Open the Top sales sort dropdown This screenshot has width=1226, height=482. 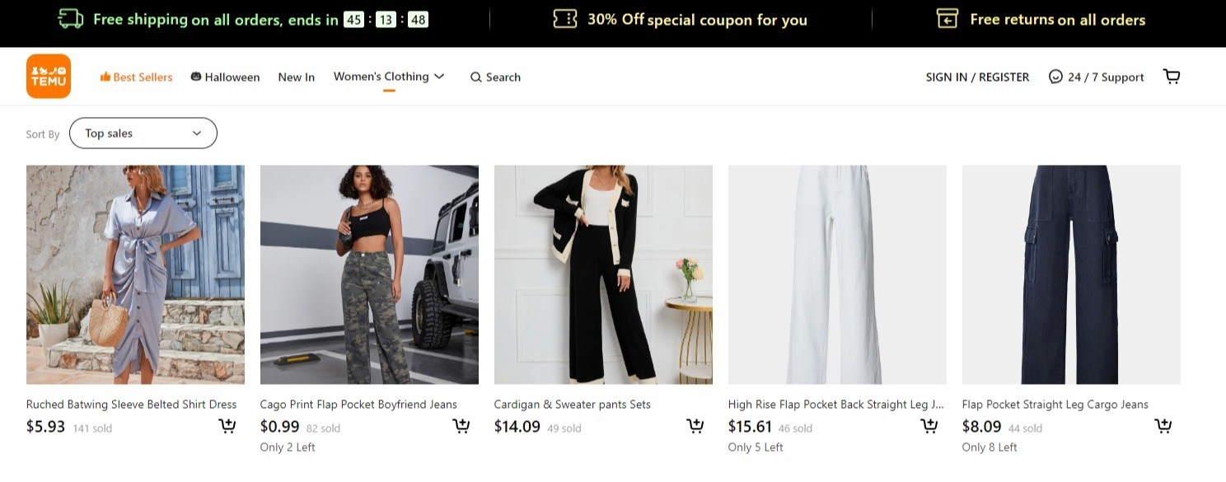point(143,133)
